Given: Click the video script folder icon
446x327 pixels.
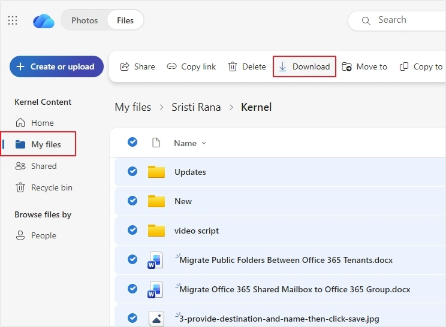Looking at the screenshot, I should [x=156, y=230].
